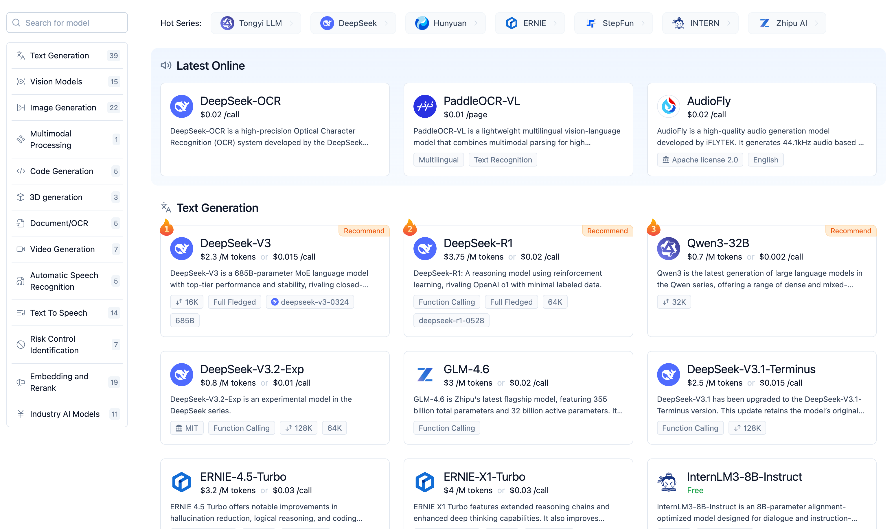Viewport: 894px width, 529px height.
Task: Open the DeepSeek-R1 model title link
Action: pyautogui.click(x=478, y=243)
